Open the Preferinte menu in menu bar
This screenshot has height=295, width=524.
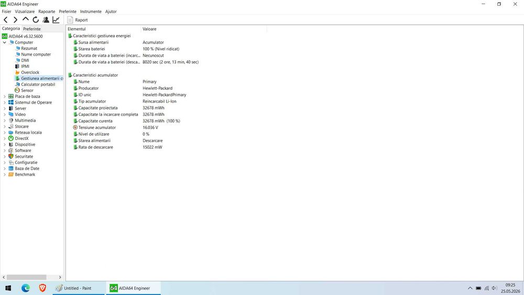point(68,12)
